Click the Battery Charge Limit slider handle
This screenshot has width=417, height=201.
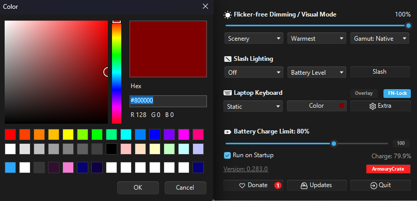tap(334, 144)
